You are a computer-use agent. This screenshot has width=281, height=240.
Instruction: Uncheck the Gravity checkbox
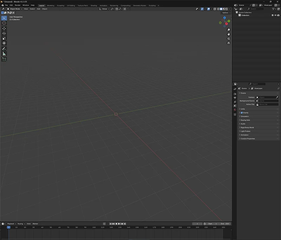tap(242, 113)
